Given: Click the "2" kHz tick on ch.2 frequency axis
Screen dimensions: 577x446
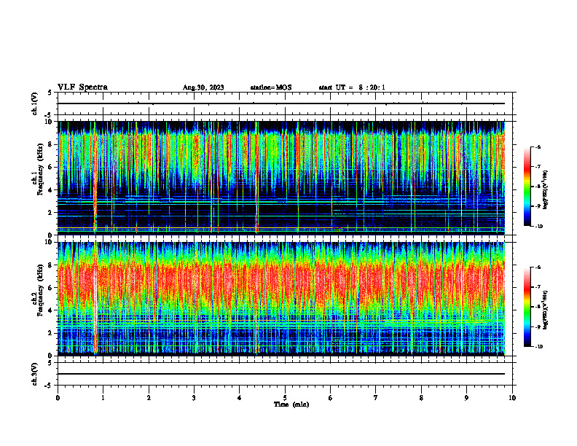Looking at the screenshot, I should pyautogui.click(x=52, y=333).
